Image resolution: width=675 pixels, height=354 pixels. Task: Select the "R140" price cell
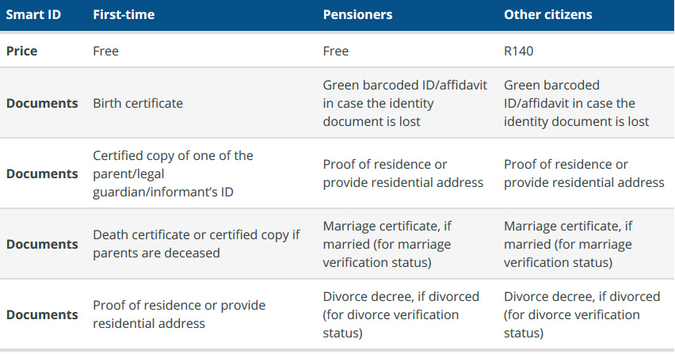pos(519,51)
